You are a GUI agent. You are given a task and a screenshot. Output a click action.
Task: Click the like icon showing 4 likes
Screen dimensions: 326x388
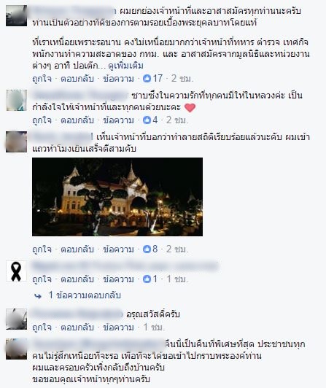147,120
